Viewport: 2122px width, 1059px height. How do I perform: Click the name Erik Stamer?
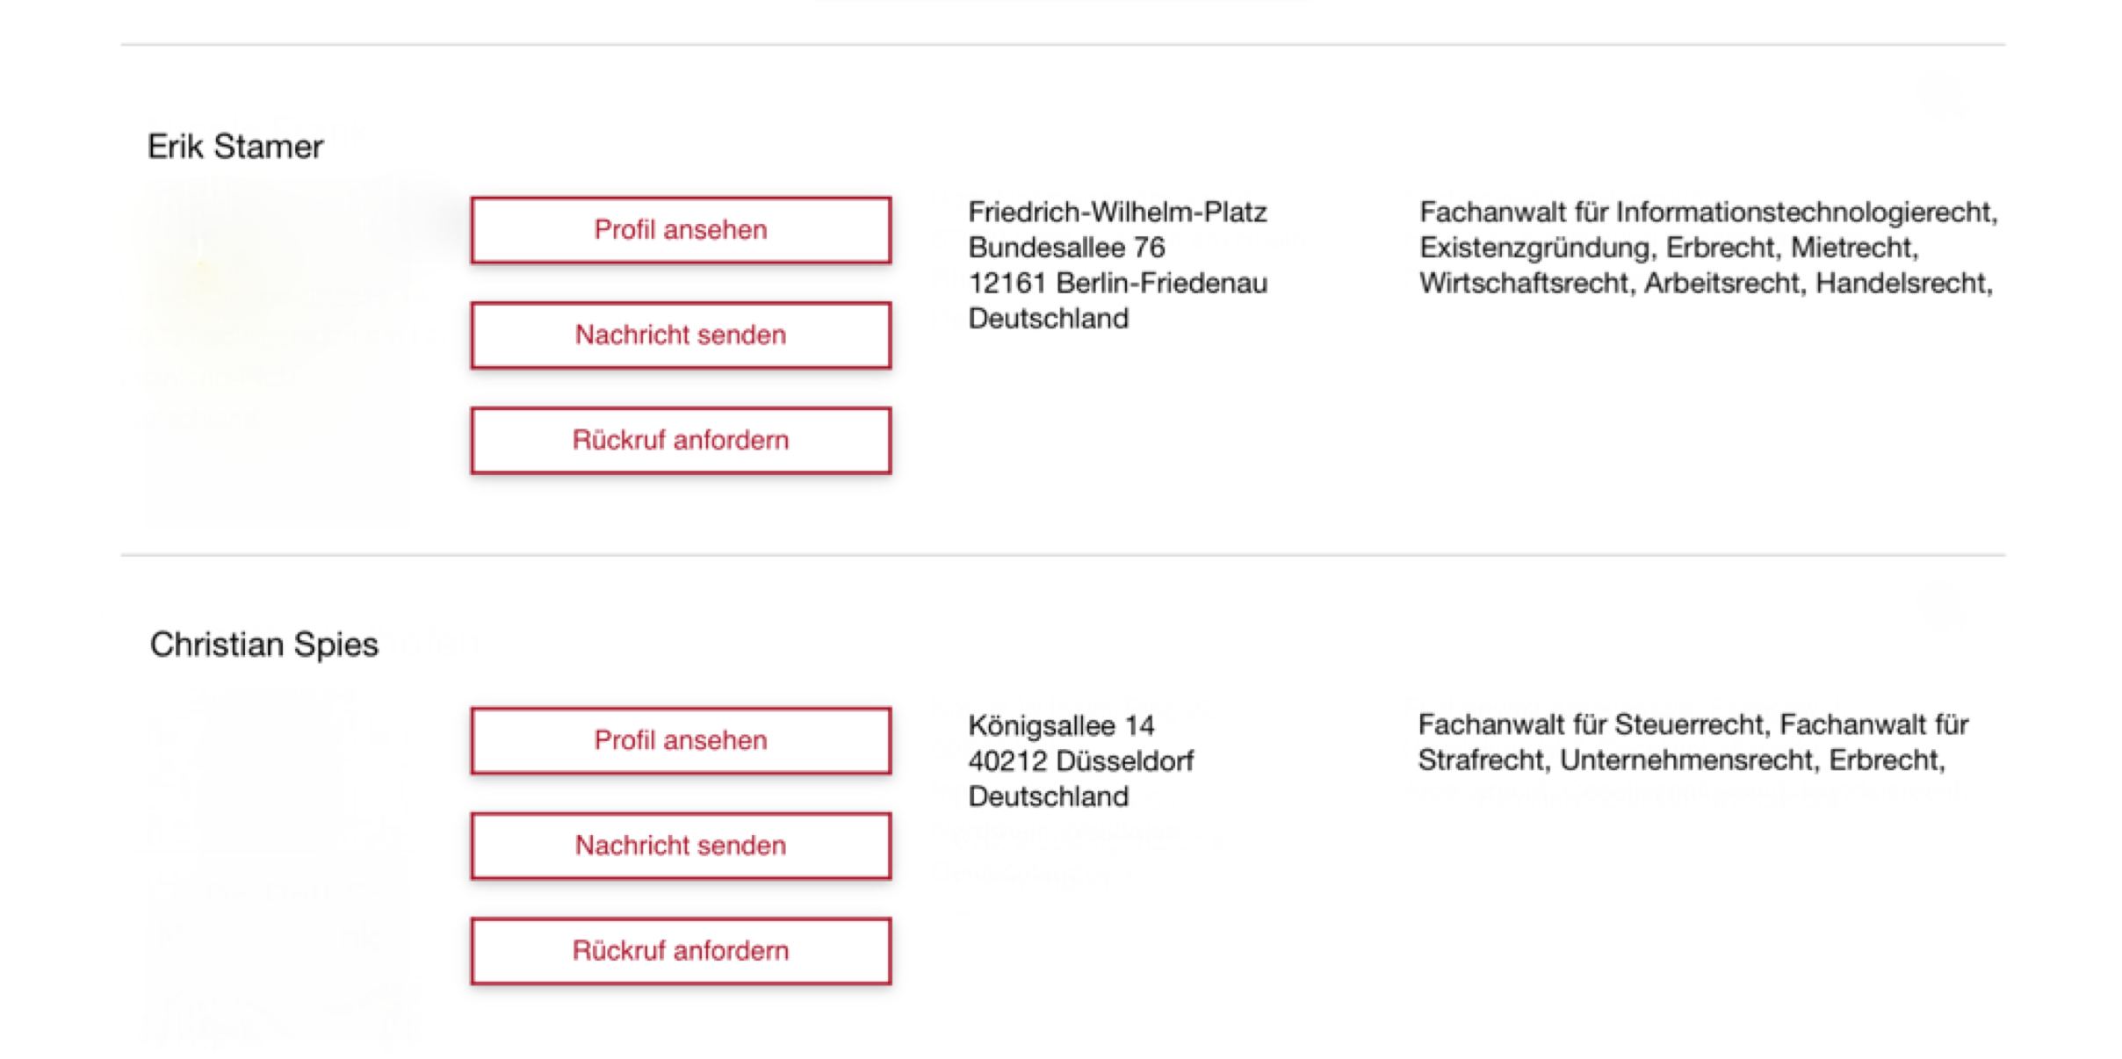[x=235, y=147]
